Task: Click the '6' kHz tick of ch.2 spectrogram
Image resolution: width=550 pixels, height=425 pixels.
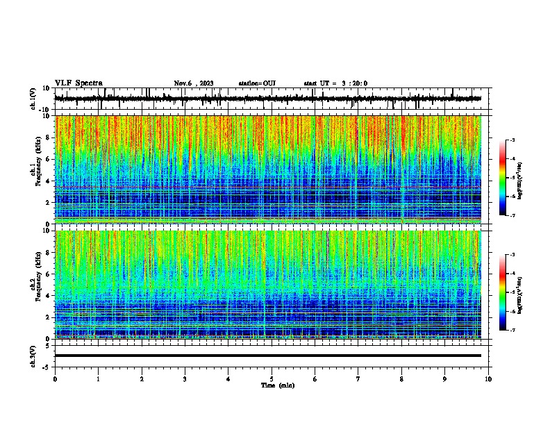Action: pos(49,274)
